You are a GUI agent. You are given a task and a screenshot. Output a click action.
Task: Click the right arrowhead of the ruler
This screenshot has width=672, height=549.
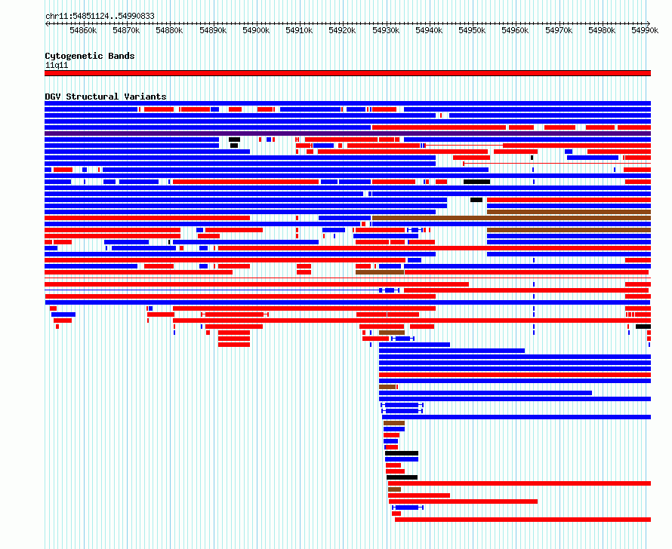[649, 23]
